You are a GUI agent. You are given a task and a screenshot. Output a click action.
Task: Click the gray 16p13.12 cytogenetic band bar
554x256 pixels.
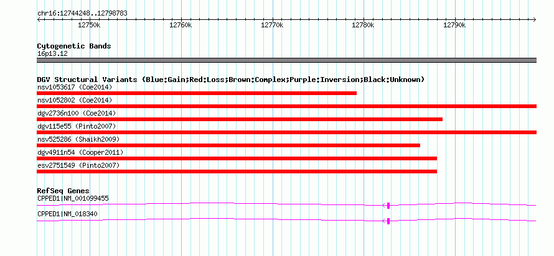(286, 60)
